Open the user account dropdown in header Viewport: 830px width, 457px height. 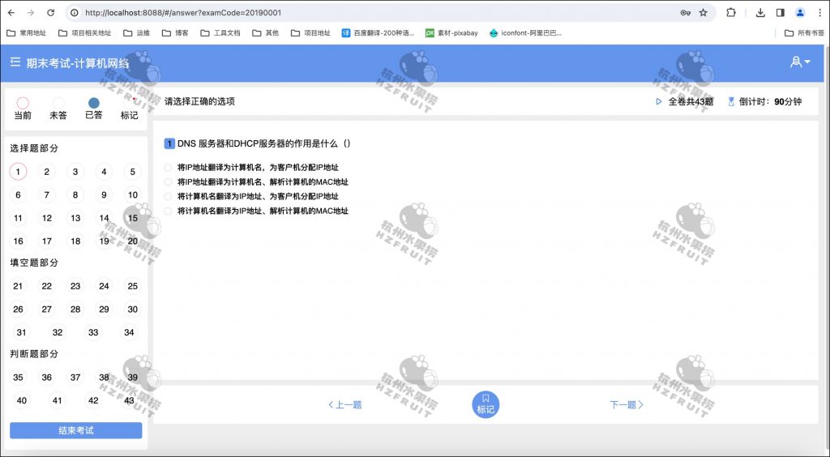(800, 62)
